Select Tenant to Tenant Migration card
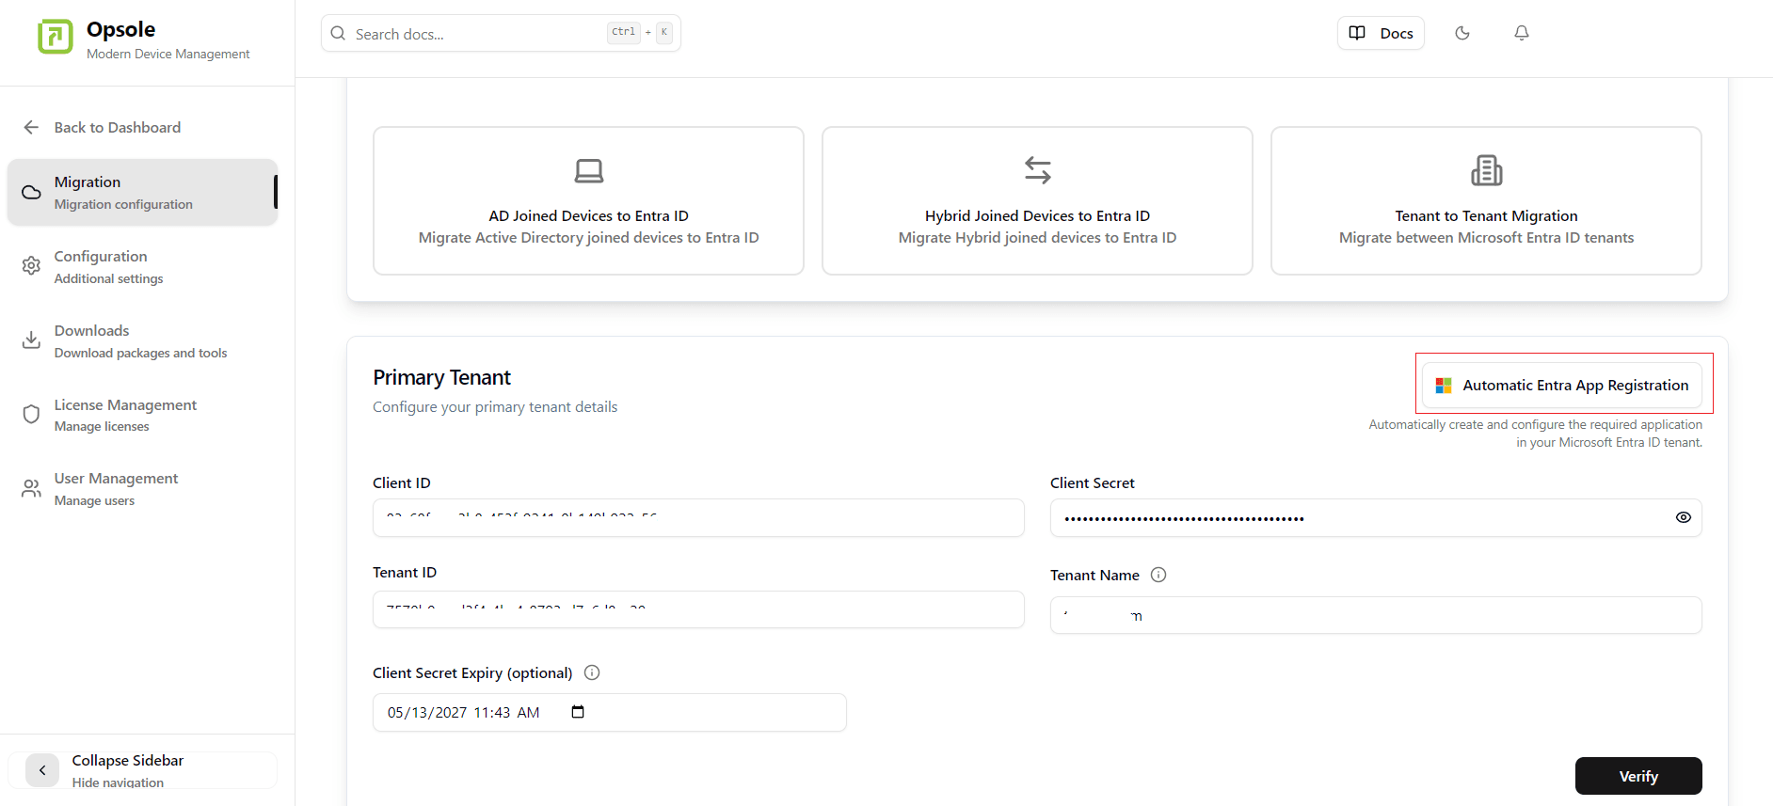 coord(1486,200)
